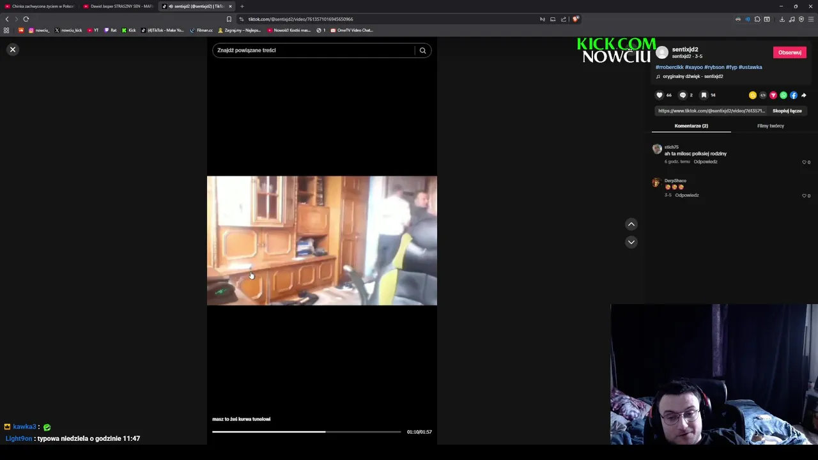This screenshot has width=818, height=460.
Task: Reload the page in the browser
Action: tap(26, 19)
